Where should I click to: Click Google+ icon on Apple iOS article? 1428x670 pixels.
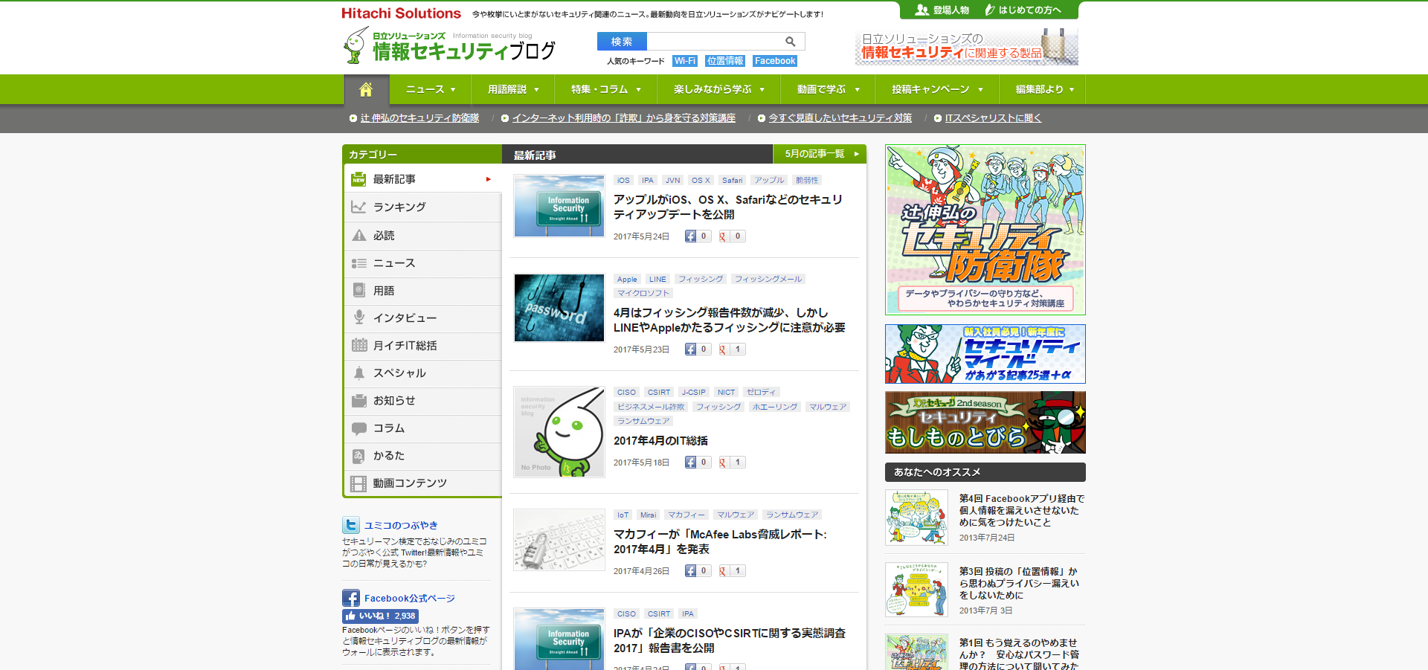723,236
